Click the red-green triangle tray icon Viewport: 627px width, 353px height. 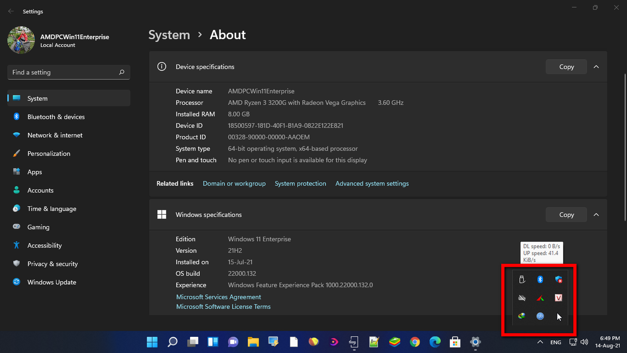pyautogui.click(x=540, y=298)
